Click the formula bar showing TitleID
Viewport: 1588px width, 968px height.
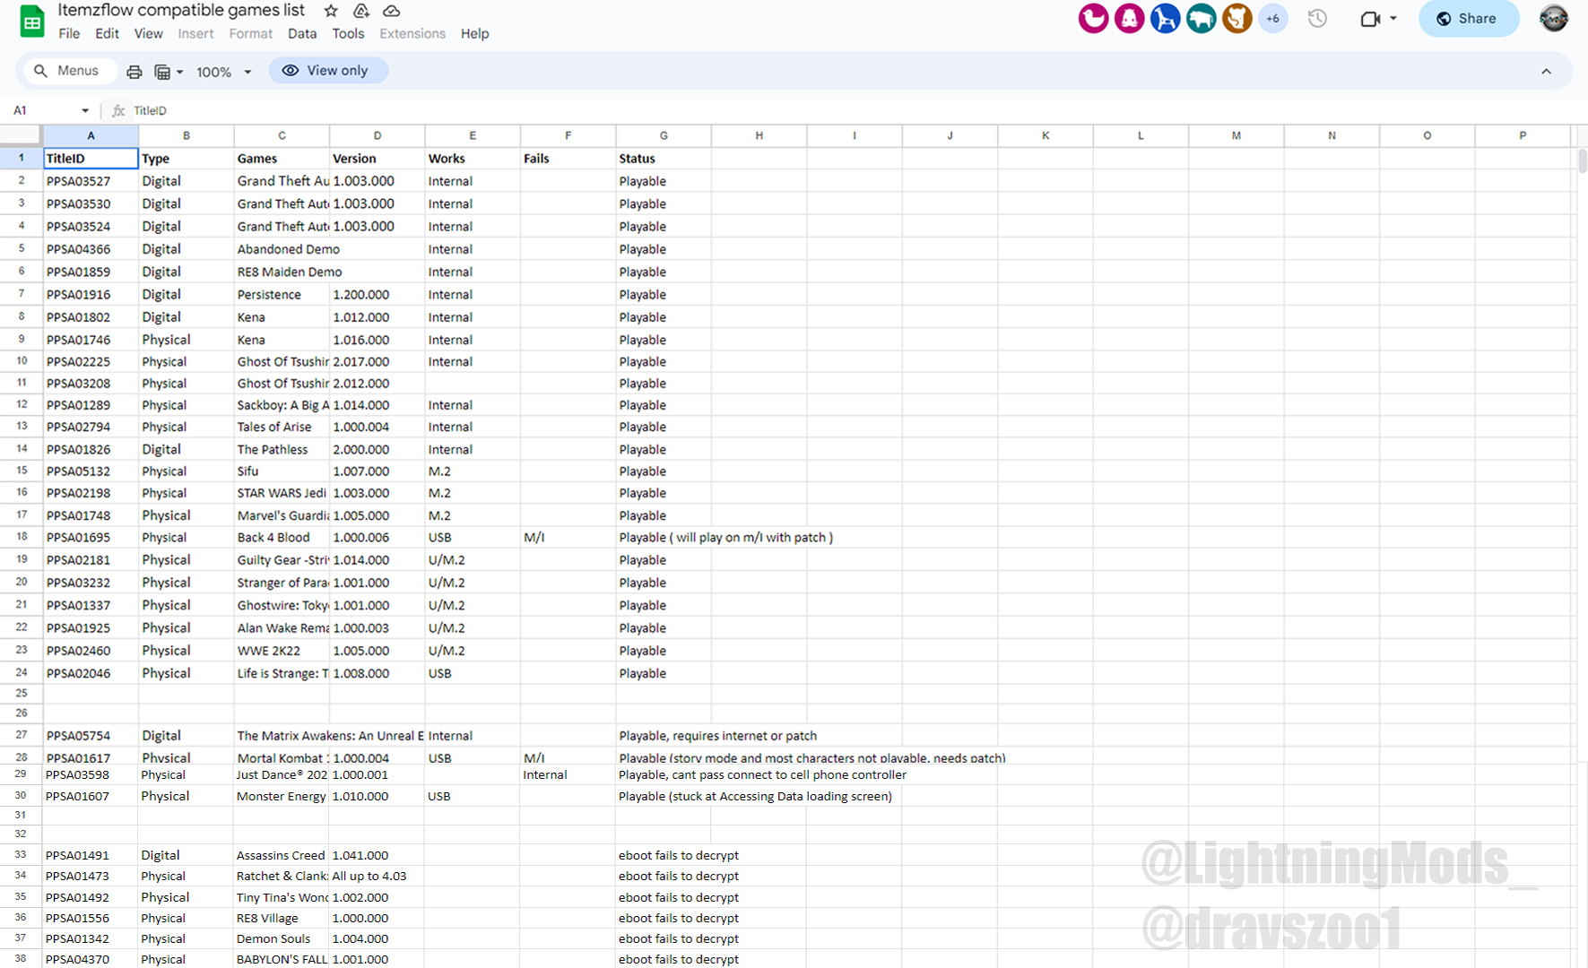[x=852, y=110]
